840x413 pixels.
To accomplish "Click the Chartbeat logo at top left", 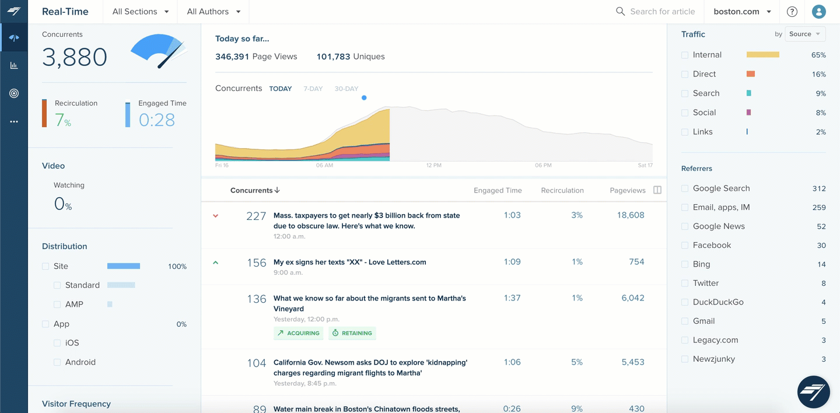I will pyautogui.click(x=14, y=11).
